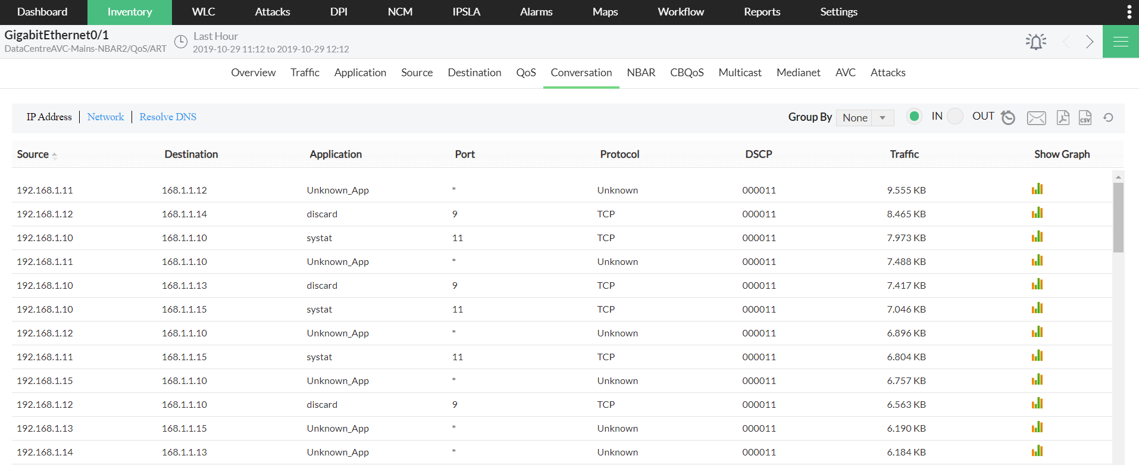Open the three-dot options menu

(1129, 12)
